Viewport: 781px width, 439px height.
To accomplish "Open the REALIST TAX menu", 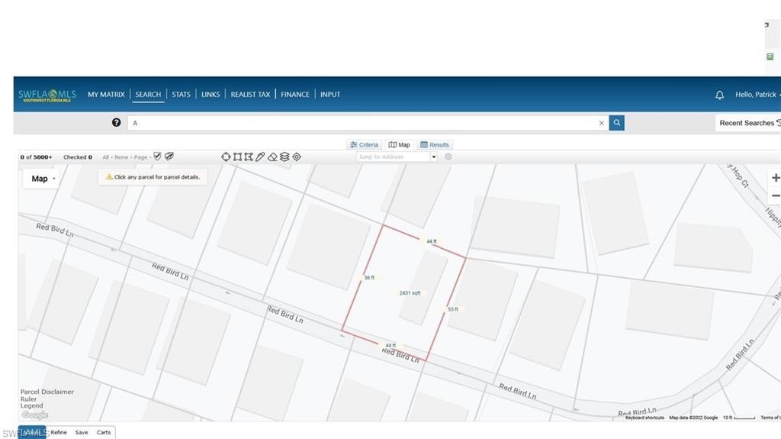I will pos(250,95).
